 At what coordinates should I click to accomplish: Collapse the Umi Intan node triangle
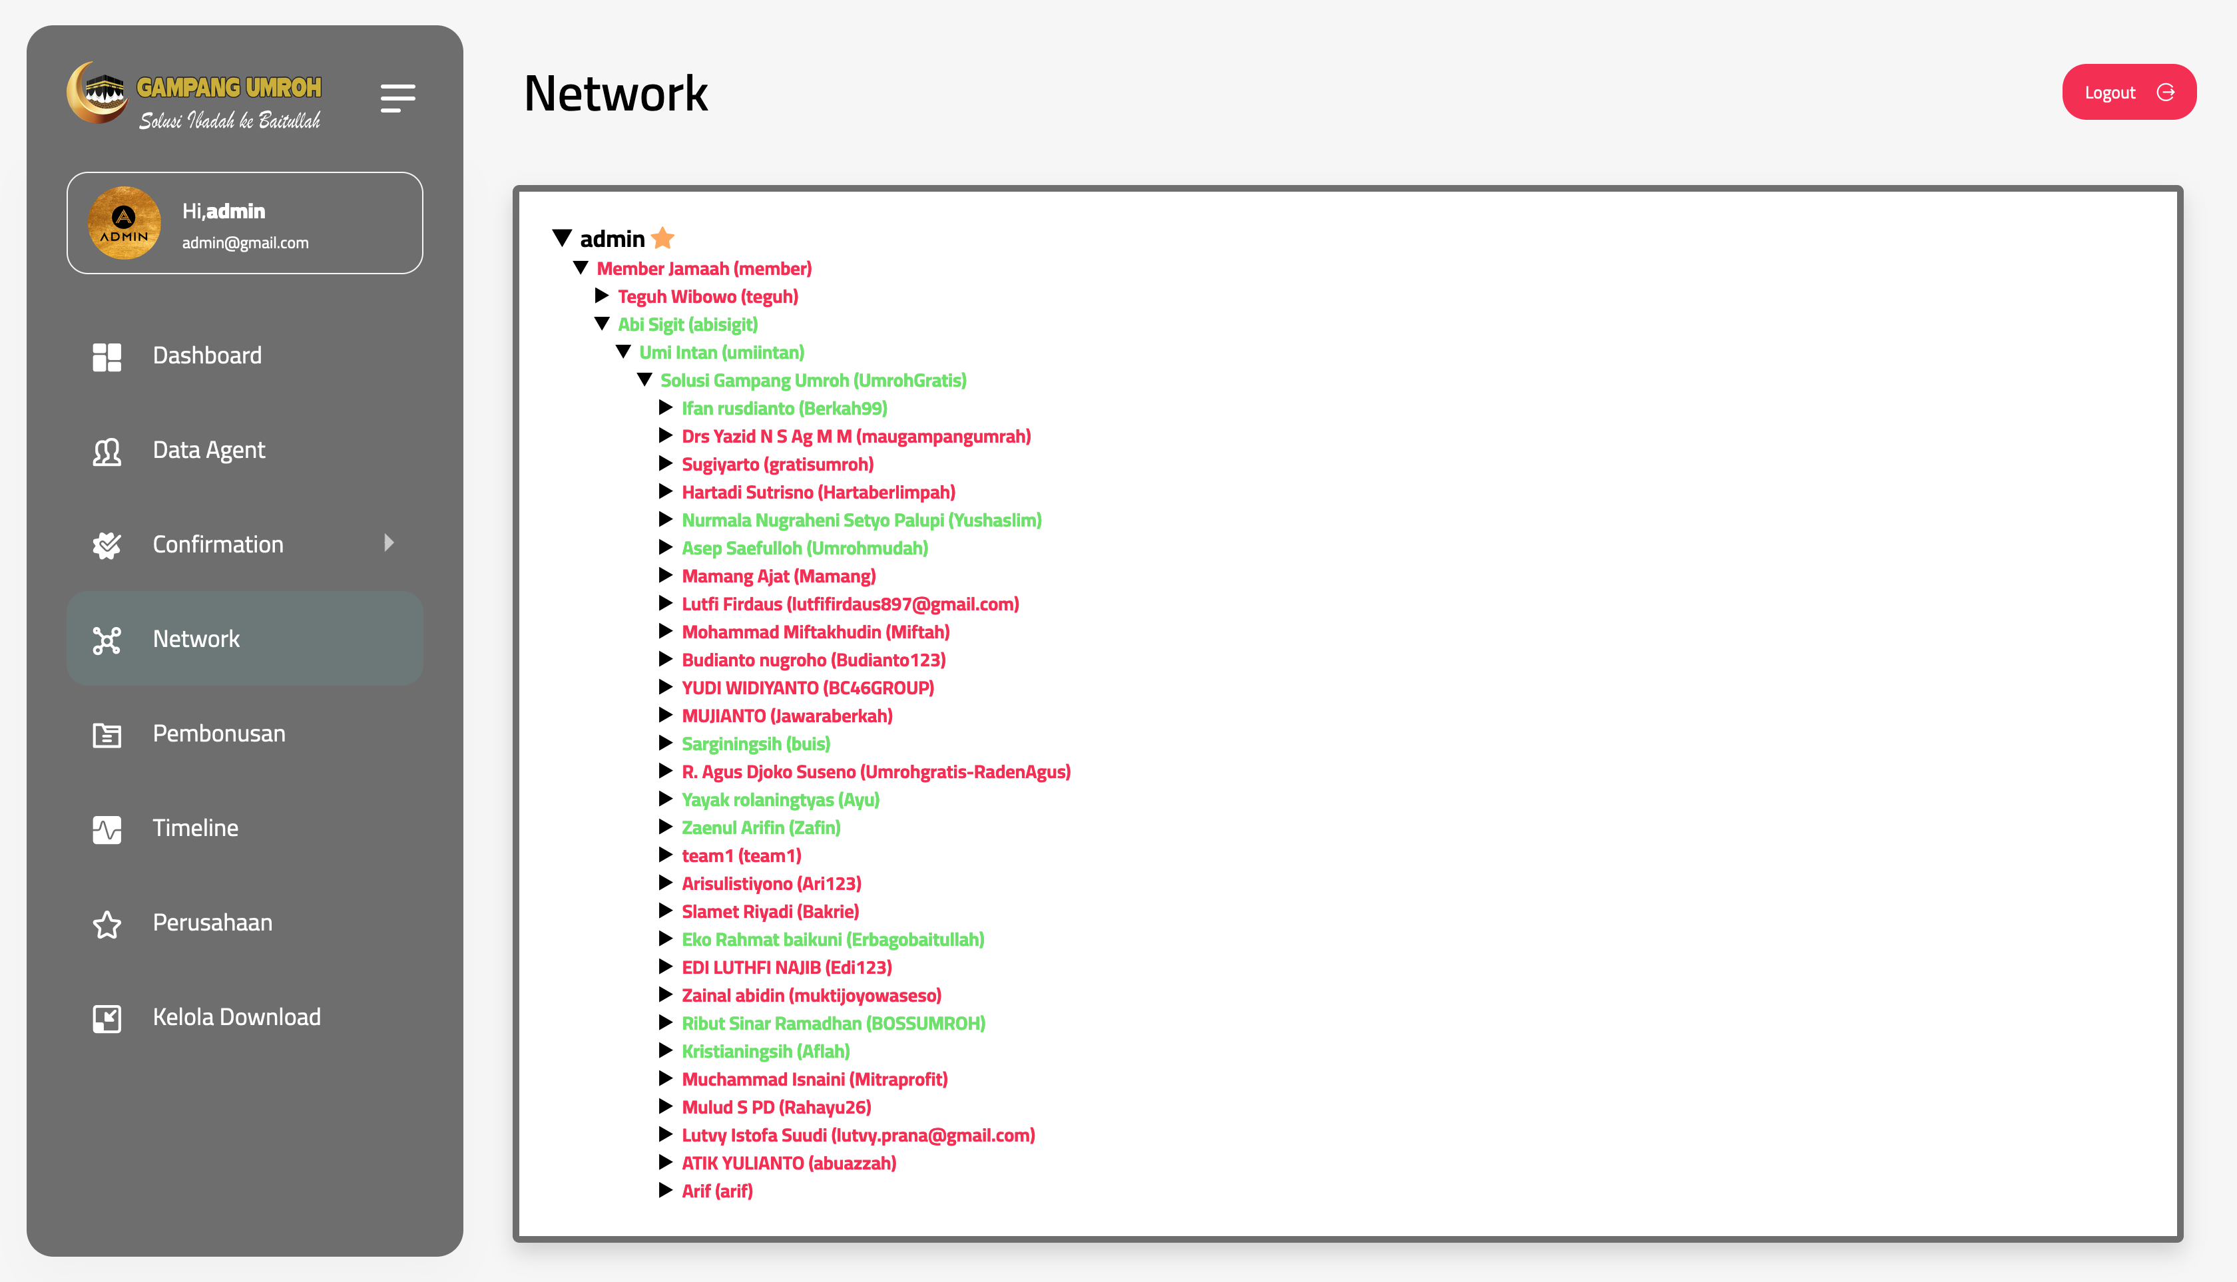(x=622, y=351)
